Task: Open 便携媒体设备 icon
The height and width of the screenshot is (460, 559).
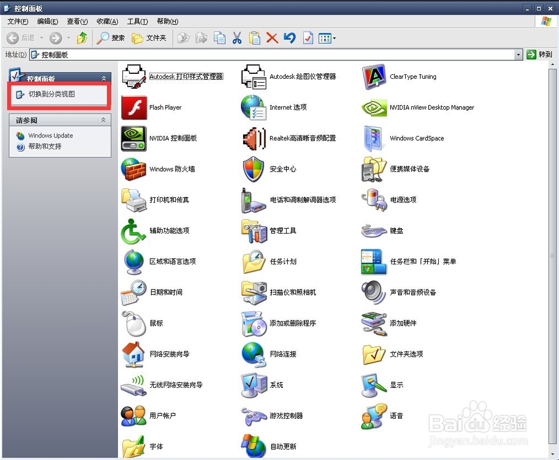Action: [374, 169]
